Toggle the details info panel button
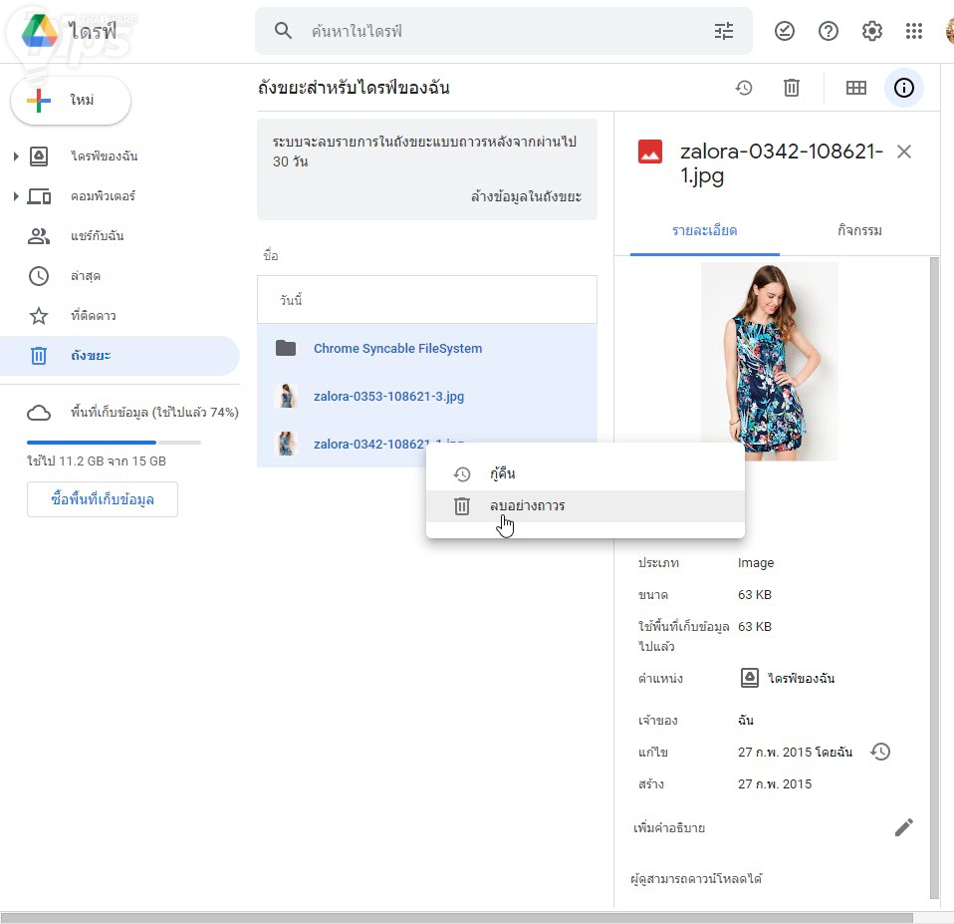 point(904,88)
